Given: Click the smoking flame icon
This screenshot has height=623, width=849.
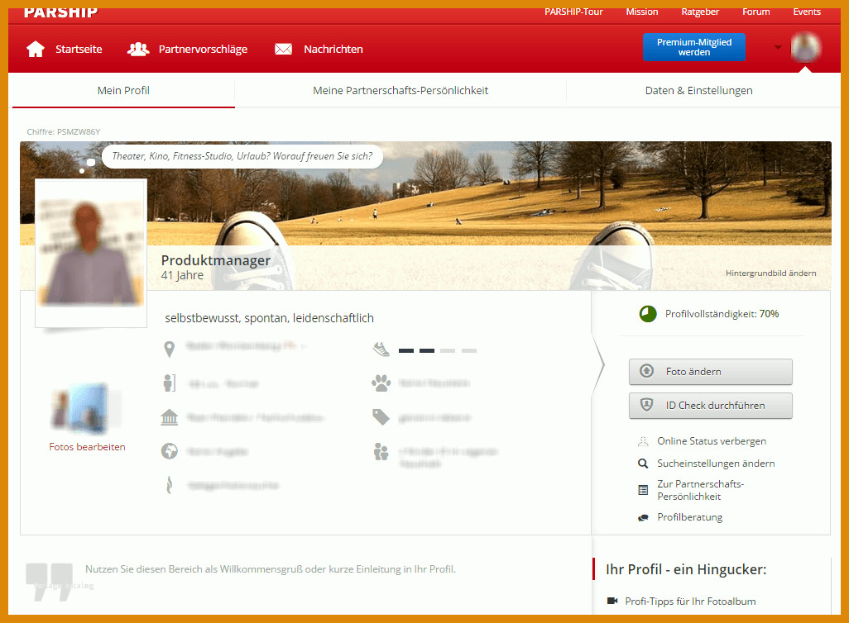Looking at the screenshot, I should pos(170,484).
